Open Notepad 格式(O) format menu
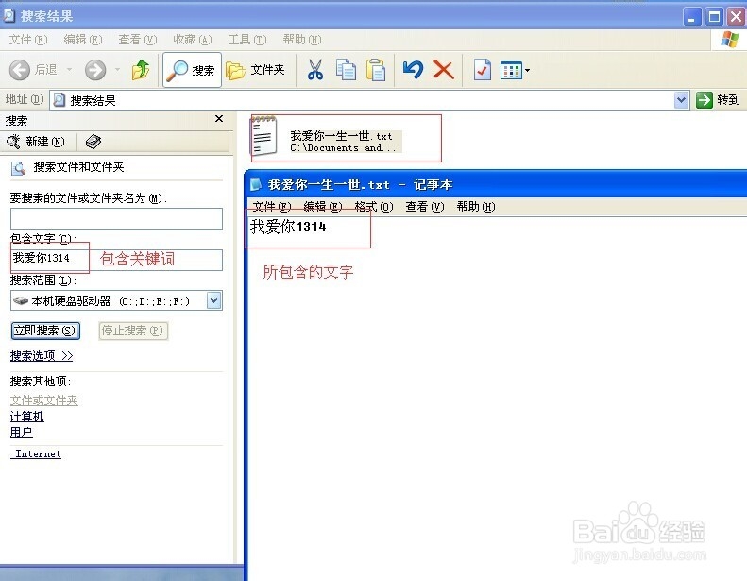 [x=374, y=207]
